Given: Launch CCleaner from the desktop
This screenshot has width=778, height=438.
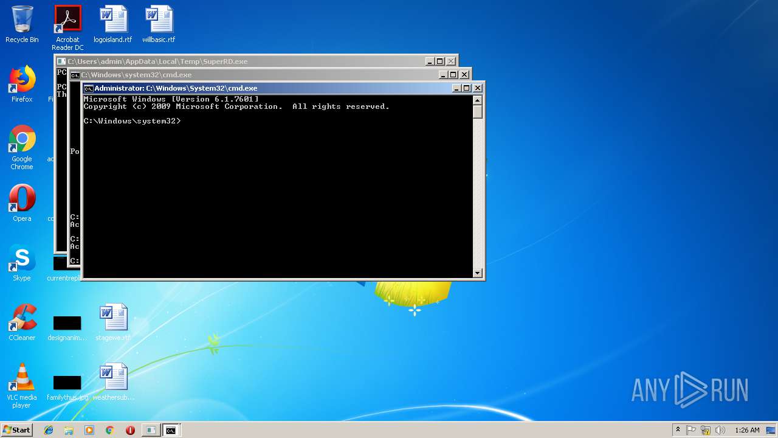Looking at the screenshot, I should pos(22,322).
